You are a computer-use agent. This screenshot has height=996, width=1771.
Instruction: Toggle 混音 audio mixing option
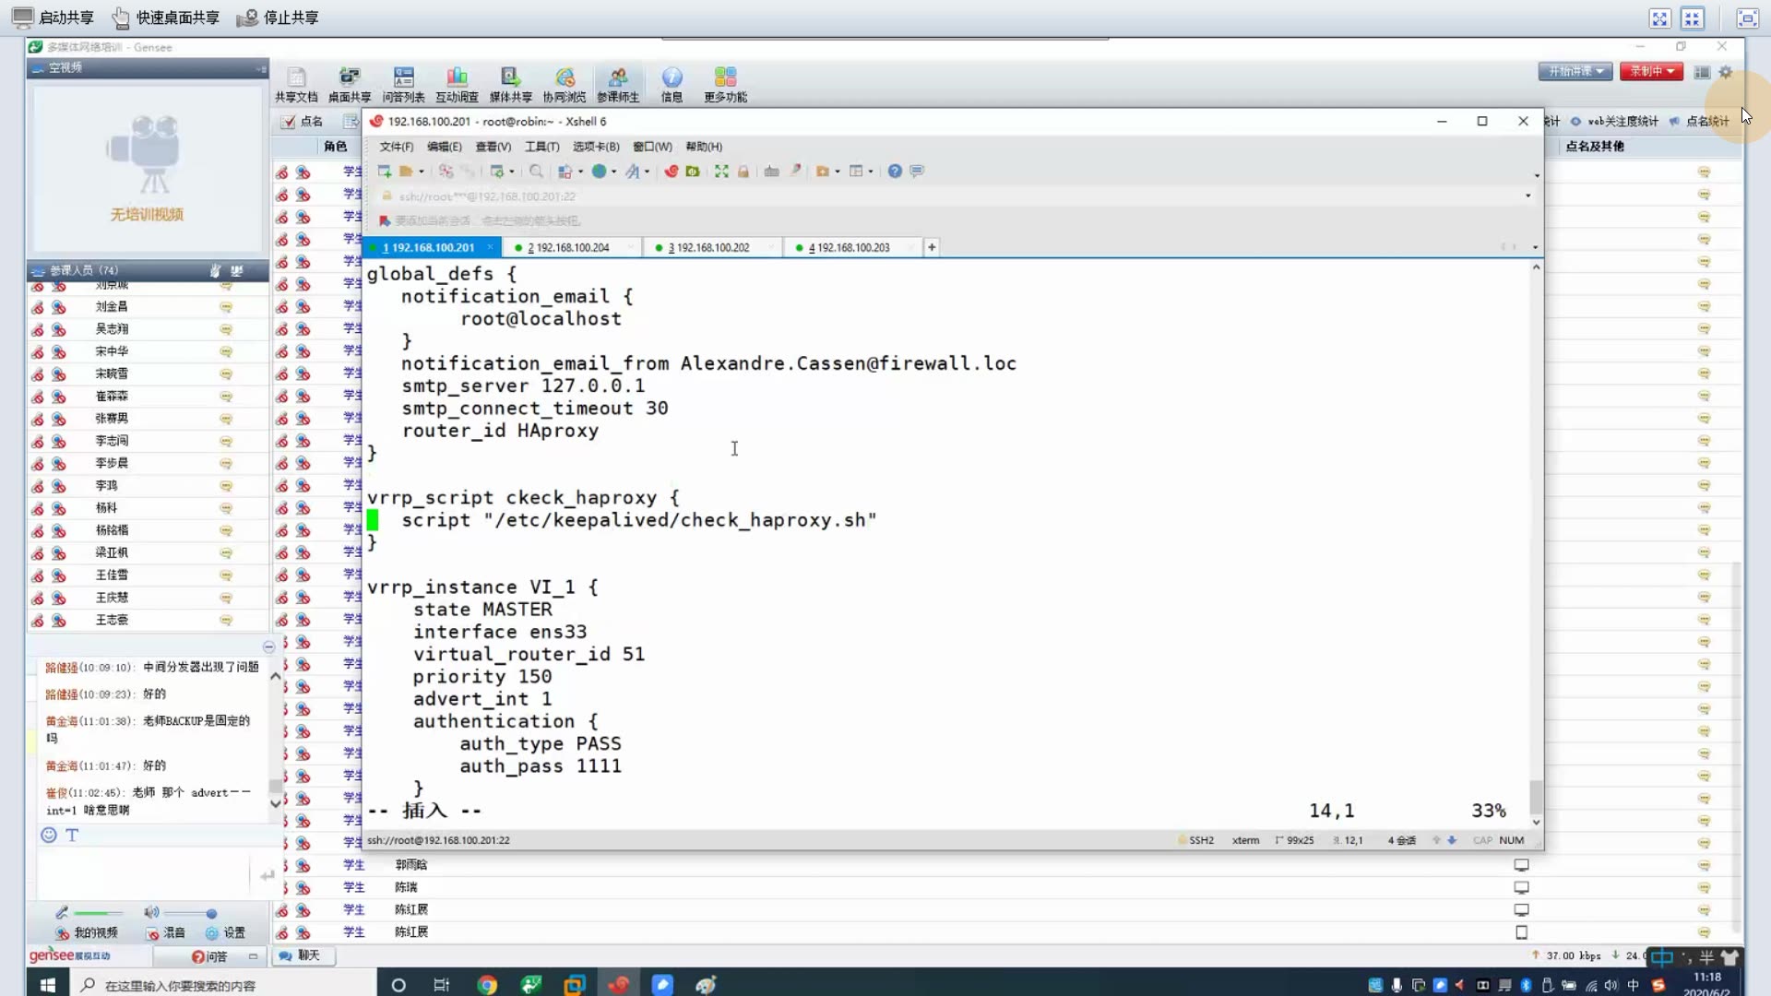165,933
